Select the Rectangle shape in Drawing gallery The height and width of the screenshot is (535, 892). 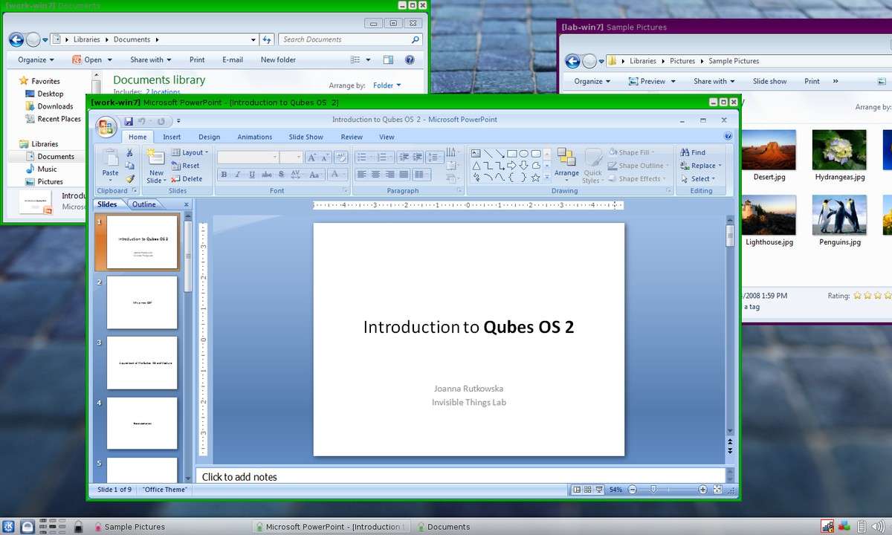click(512, 154)
